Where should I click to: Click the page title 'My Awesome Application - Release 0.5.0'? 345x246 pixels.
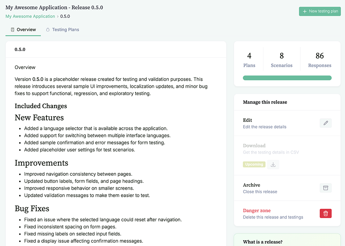[54, 8]
